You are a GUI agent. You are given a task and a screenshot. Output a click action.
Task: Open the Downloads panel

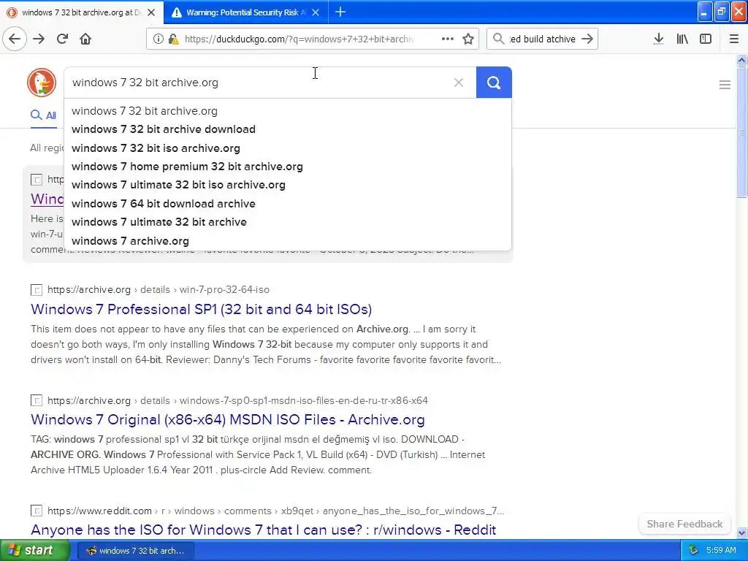658,39
